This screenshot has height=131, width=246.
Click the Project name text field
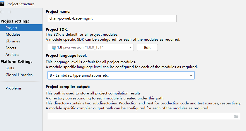click(x=112, y=18)
